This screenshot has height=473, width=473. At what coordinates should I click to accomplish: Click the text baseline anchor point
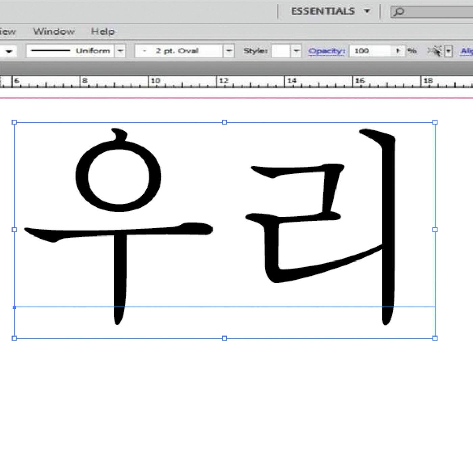pyautogui.click(x=14, y=307)
